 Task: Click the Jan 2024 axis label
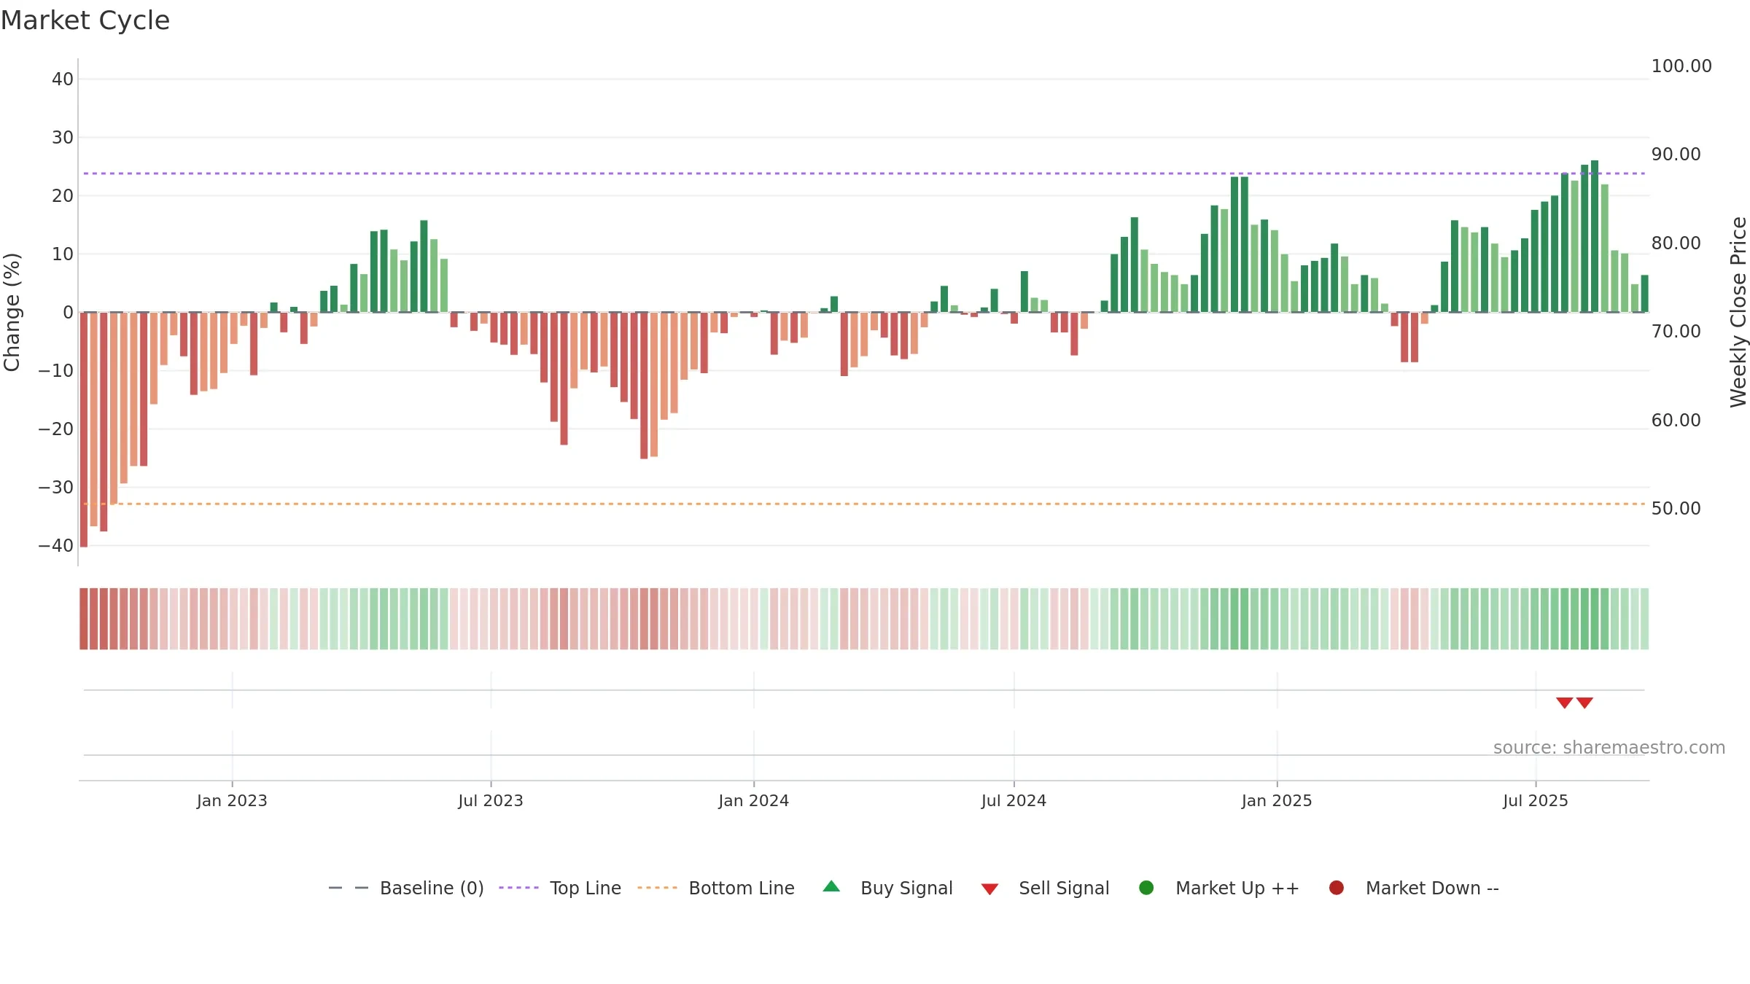[754, 801]
